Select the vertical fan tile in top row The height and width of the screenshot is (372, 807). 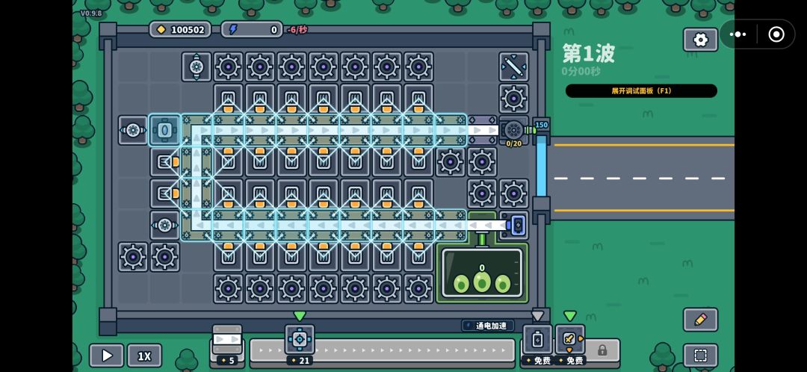coord(197,67)
